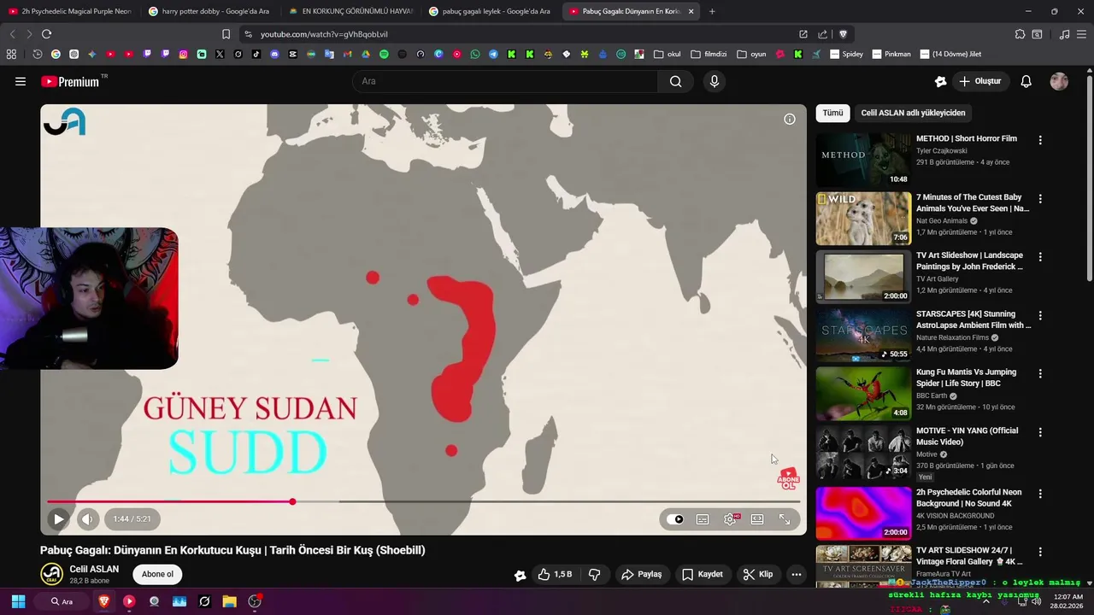Like the video with 1,5 B likes
1094x615 pixels.
(555, 574)
